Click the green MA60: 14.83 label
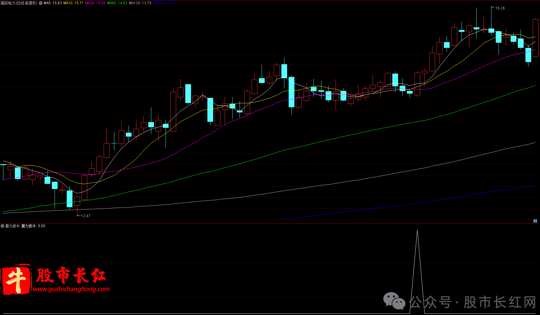Viewport: 540px width, 315px height. [x=117, y=3]
